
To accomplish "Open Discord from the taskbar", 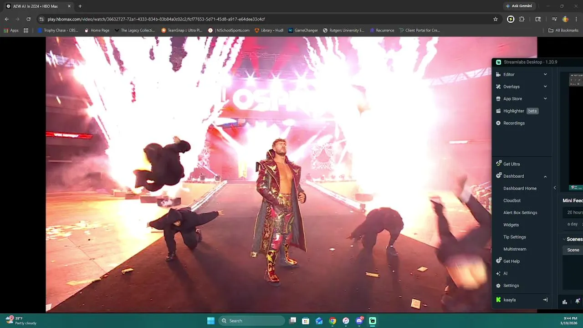I will pos(359,321).
